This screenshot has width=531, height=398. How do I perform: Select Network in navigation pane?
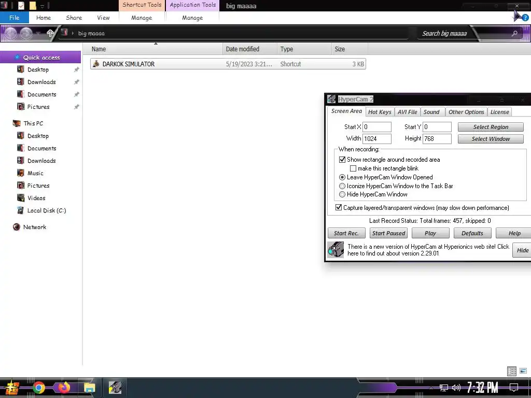point(35,227)
